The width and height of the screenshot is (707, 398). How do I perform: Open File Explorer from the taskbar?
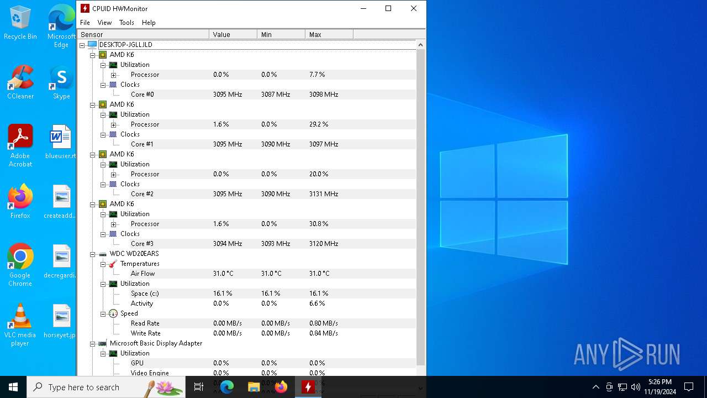(254, 387)
